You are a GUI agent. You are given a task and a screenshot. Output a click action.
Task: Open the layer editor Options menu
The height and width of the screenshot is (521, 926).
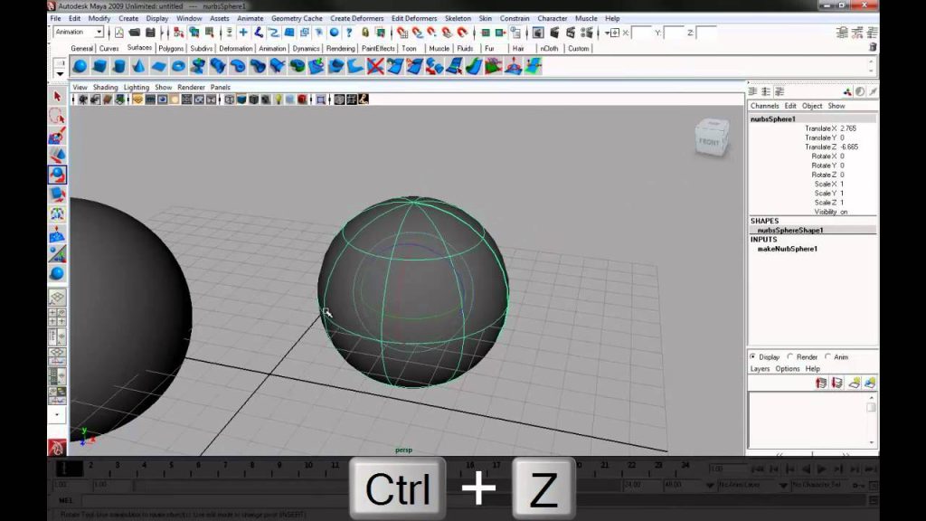click(788, 369)
